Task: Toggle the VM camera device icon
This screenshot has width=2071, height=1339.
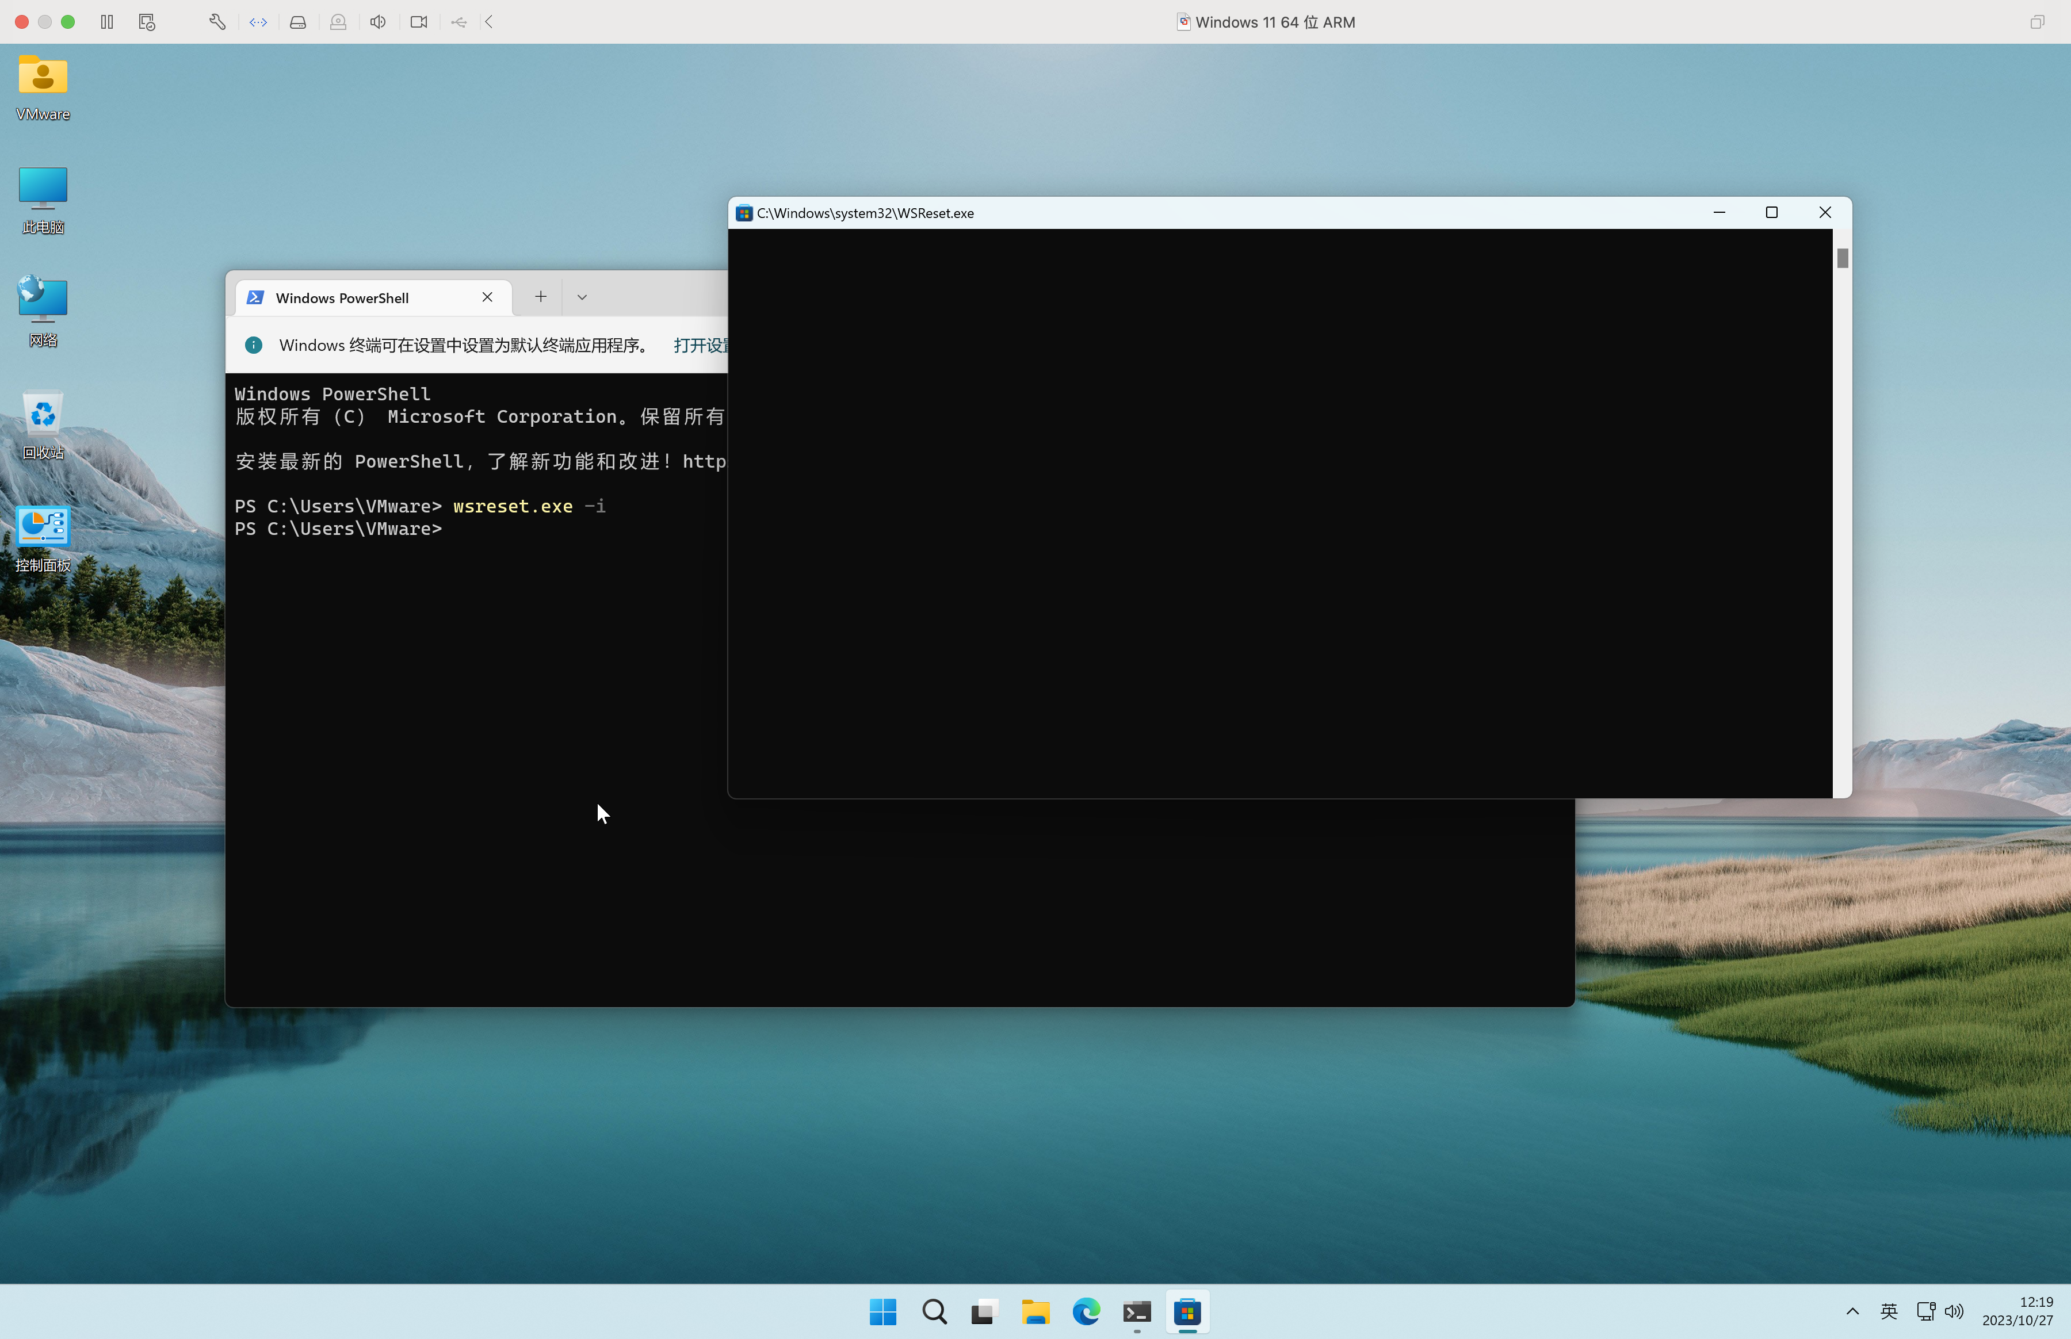Action: [418, 22]
